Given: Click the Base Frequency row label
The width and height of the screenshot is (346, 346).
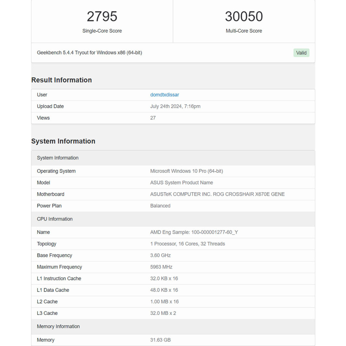Looking at the screenshot, I should (x=54, y=255).
